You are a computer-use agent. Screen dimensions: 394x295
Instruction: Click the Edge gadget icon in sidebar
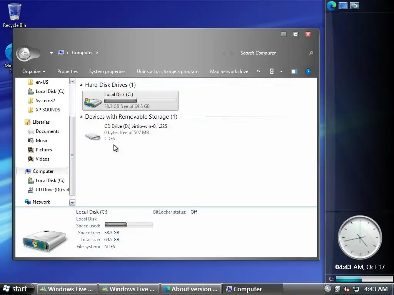pyautogui.click(x=331, y=6)
